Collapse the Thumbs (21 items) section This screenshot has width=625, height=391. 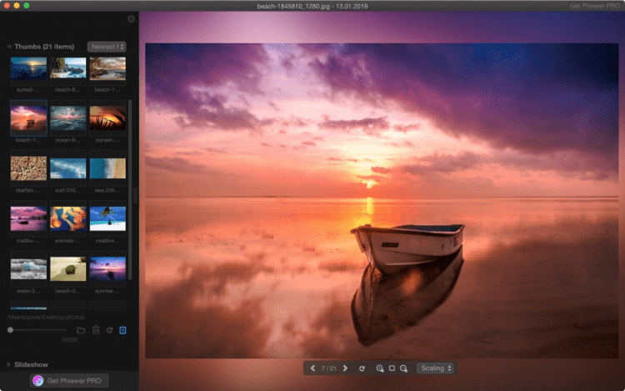click(9, 47)
